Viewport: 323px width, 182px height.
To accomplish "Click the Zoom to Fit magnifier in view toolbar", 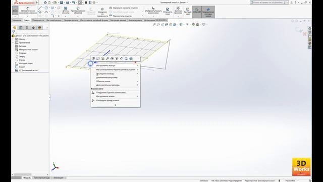I will [x=154, y=24].
